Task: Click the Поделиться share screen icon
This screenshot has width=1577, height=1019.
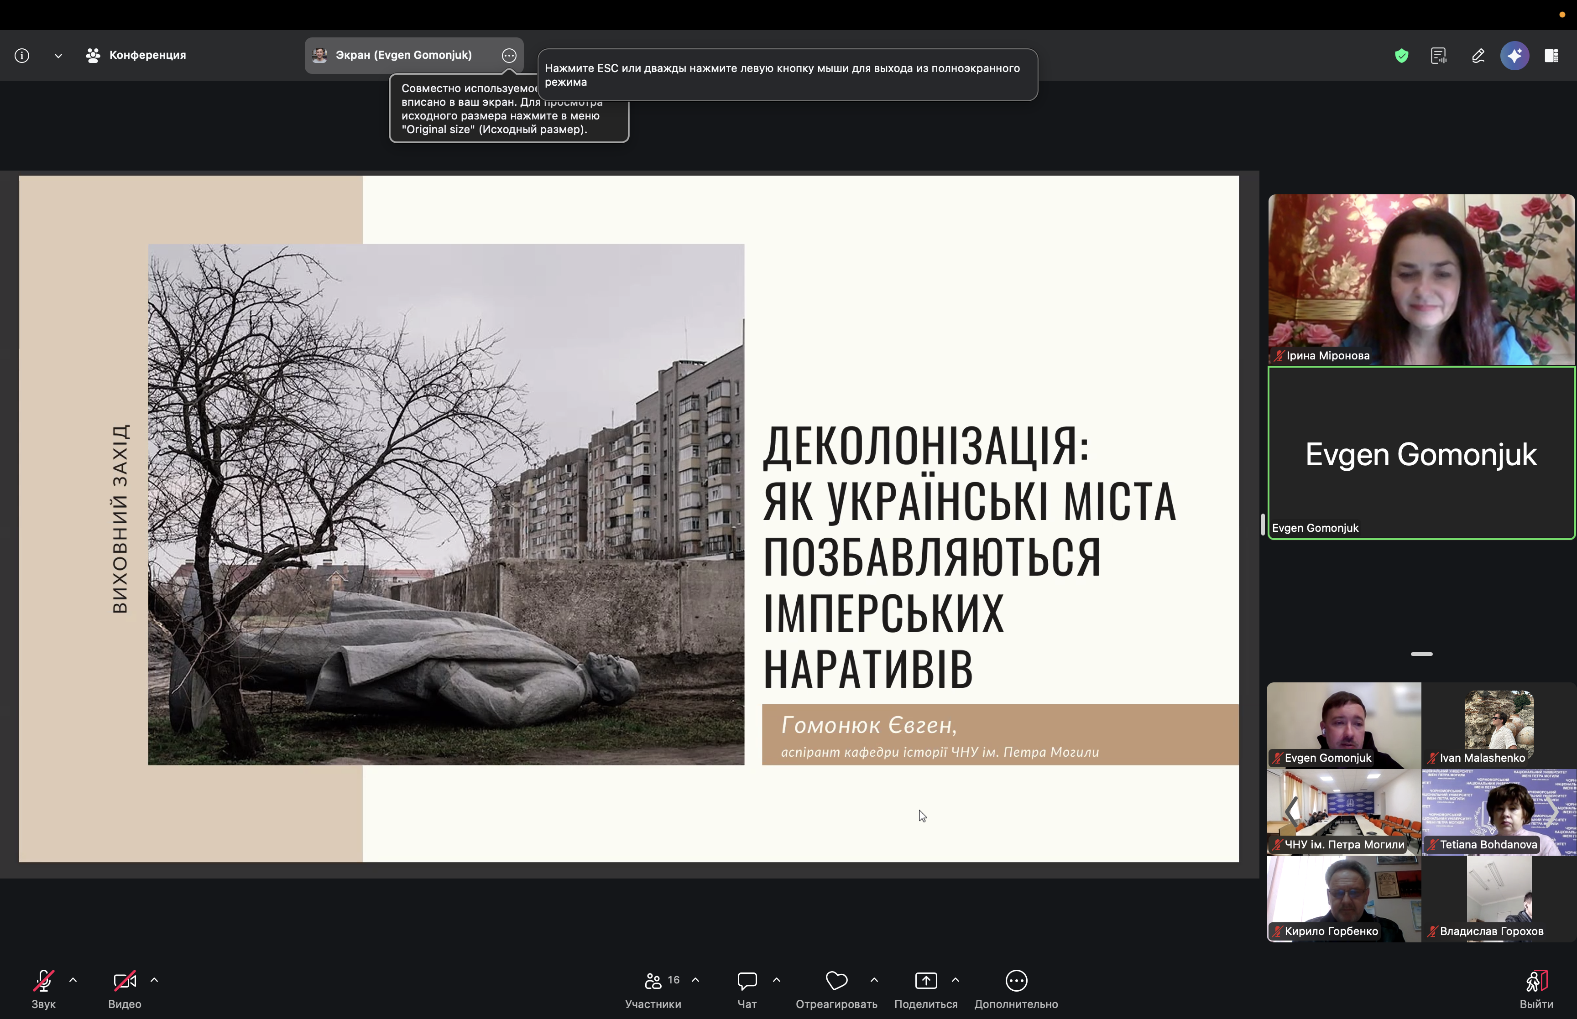Action: coord(925,981)
